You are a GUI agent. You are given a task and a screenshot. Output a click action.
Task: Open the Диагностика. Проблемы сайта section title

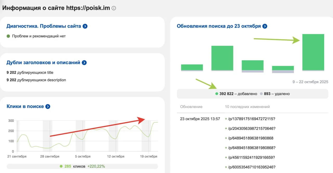pyautogui.click(x=44, y=26)
